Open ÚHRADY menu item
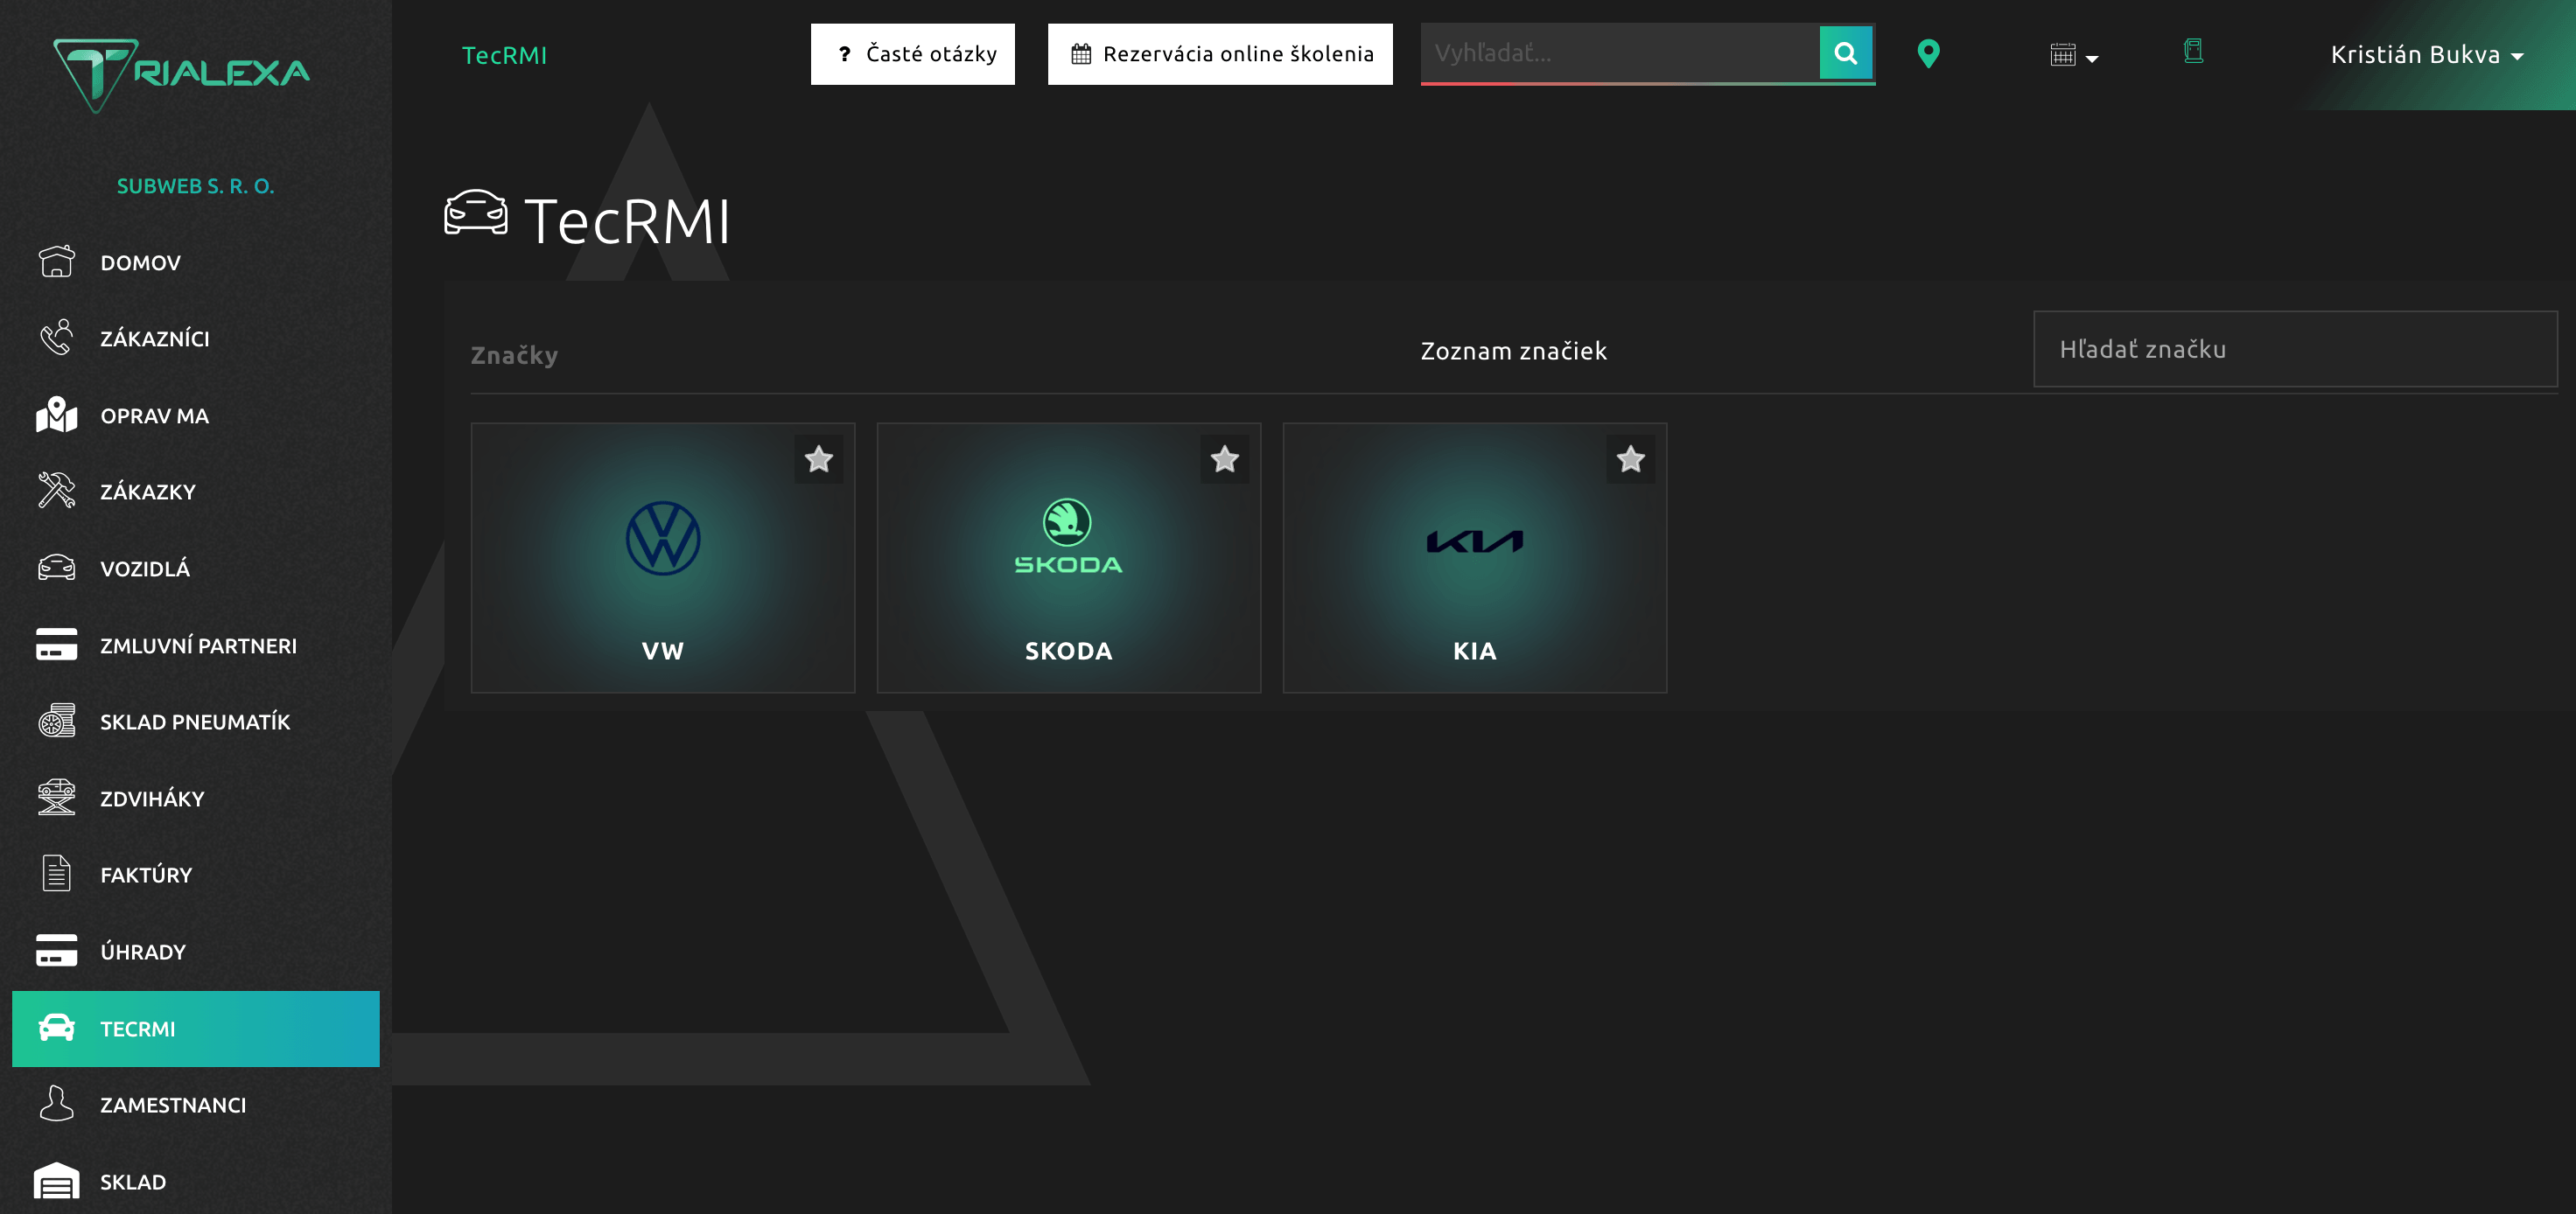The image size is (2576, 1214). (x=196, y=951)
